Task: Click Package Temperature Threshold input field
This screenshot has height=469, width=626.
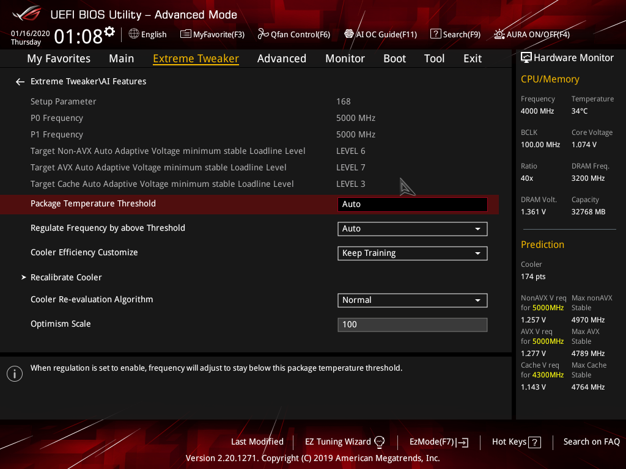Action: (x=413, y=204)
